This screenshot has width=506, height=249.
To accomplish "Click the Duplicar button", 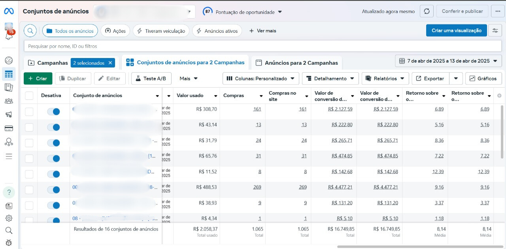I will [x=73, y=79].
